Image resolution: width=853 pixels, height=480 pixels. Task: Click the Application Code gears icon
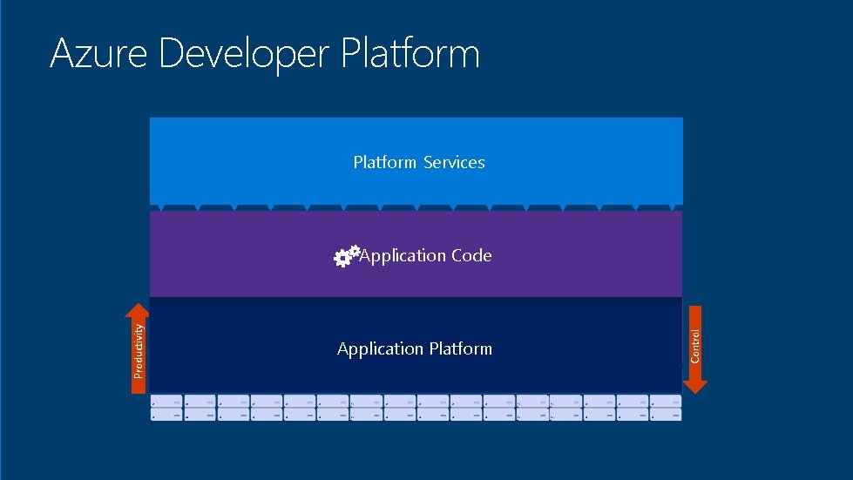pyautogui.click(x=346, y=255)
